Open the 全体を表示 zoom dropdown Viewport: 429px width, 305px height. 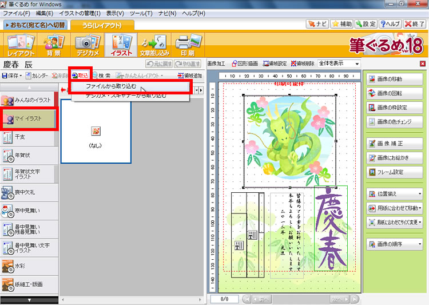(x=339, y=64)
